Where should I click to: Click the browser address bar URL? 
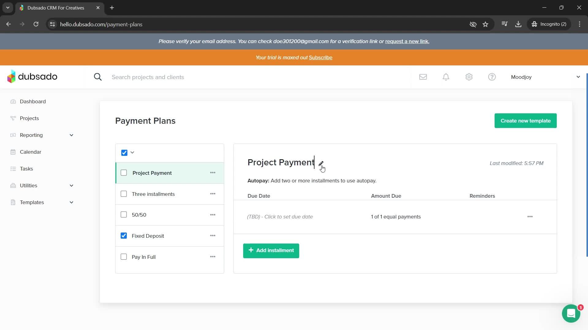coord(101,24)
